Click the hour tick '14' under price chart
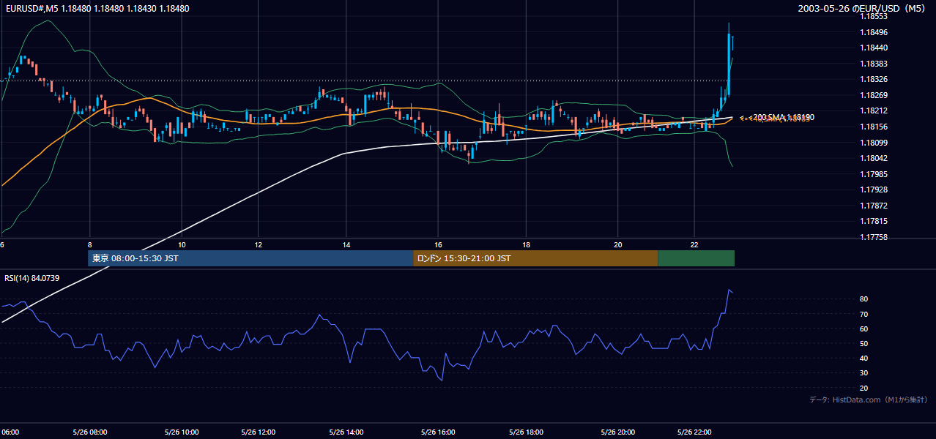This screenshot has height=439, width=936. tap(346, 244)
